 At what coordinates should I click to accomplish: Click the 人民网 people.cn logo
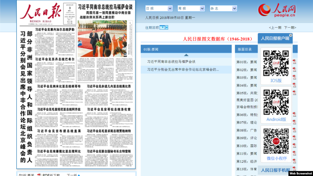(277, 10)
